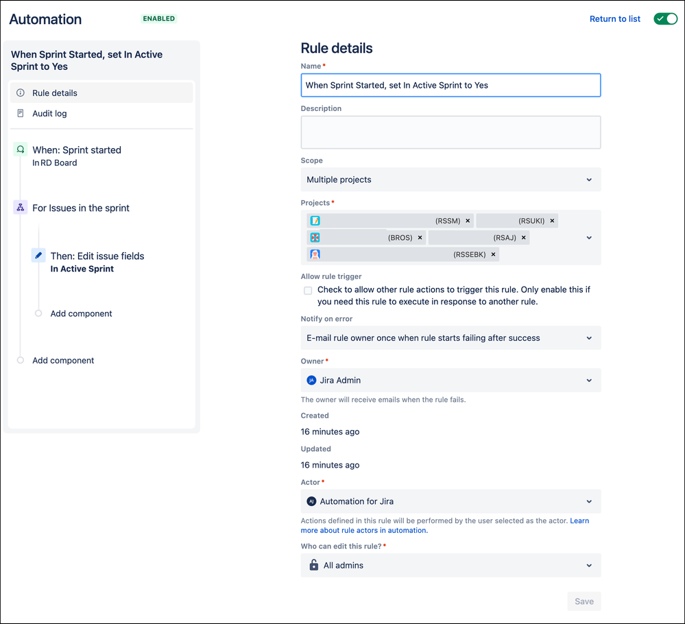
Task: Expand the Projects selector chevron
Action: 589,238
